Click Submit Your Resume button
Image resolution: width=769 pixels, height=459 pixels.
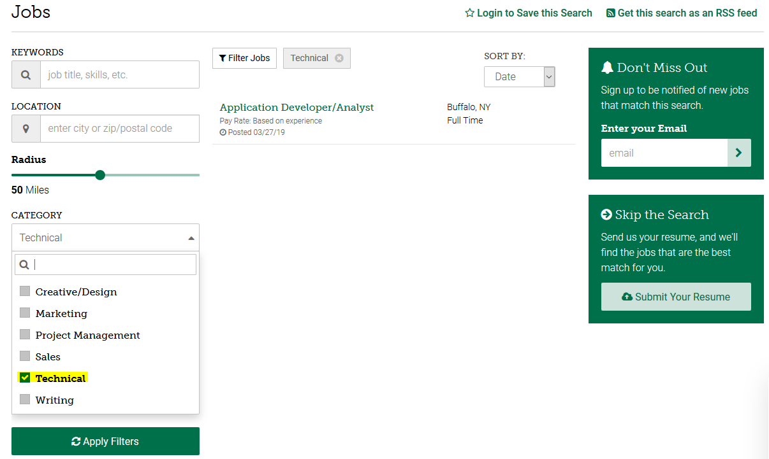tap(676, 297)
